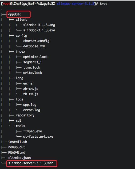This screenshot has height=169, width=135.
Task: Select the ffmpeg.exe tool file
Action: coord(33,131)
